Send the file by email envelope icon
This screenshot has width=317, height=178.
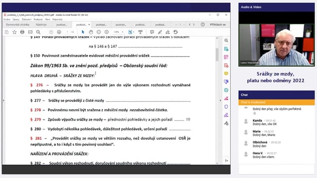click(x=30, y=32)
